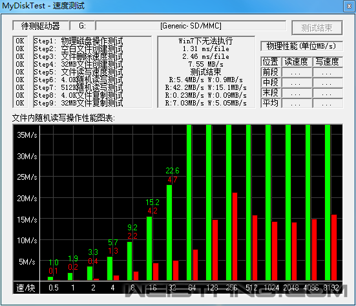The height and width of the screenshot is (306, 356).
Task: Select the Step9: 32MB文件复制测试 row
Action: click(x=78, y=103)
